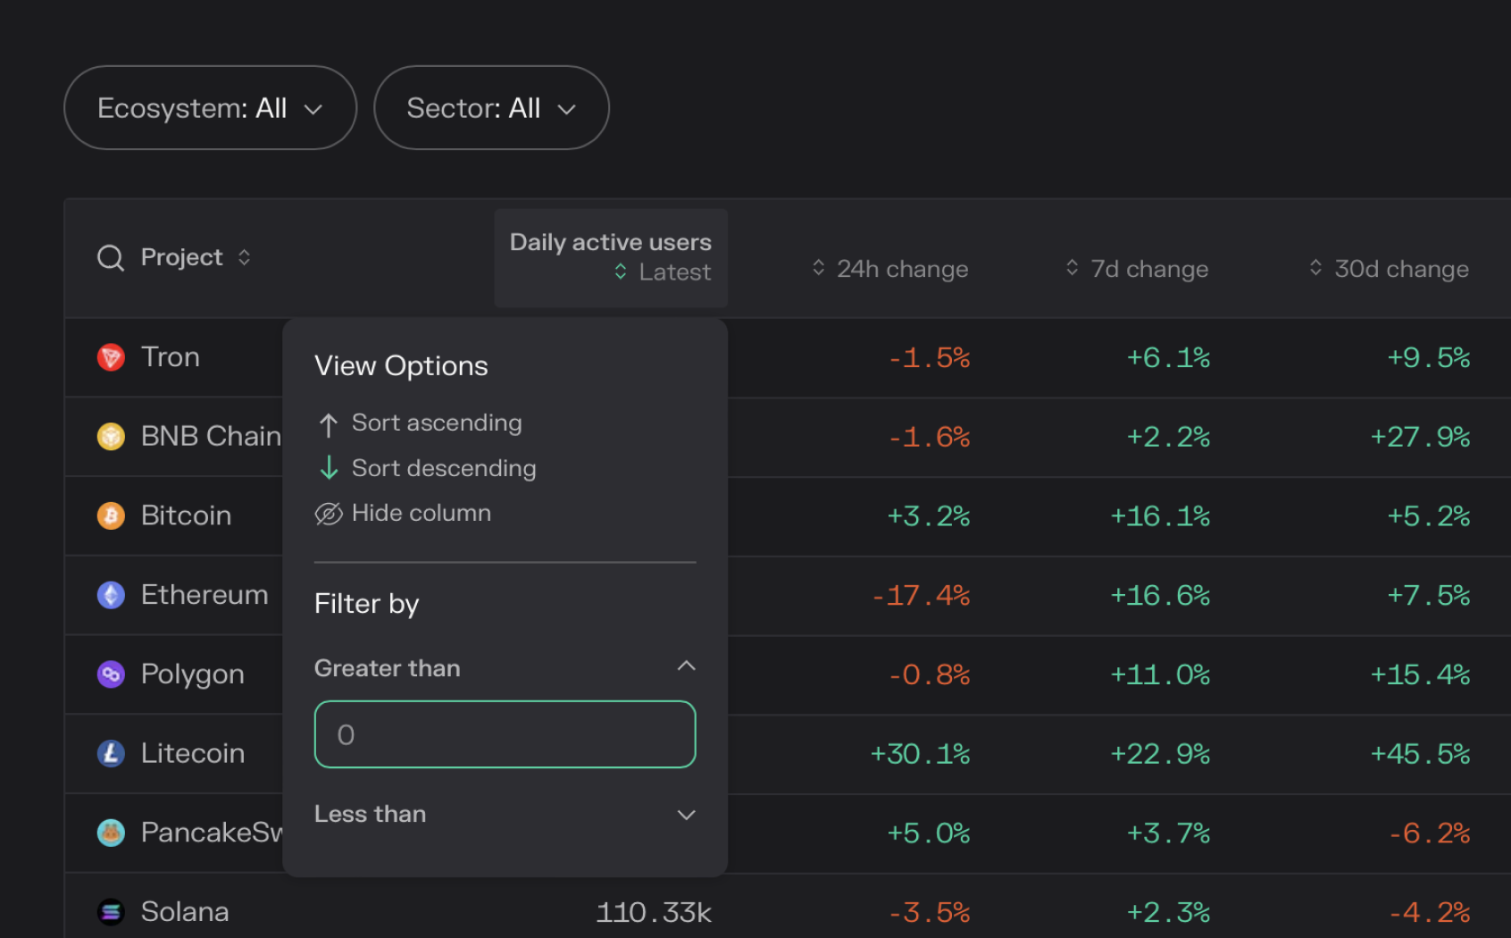Screen dimensions: 1511x938
Task: Expand the Less than filter section
Action: click(685, 815)
